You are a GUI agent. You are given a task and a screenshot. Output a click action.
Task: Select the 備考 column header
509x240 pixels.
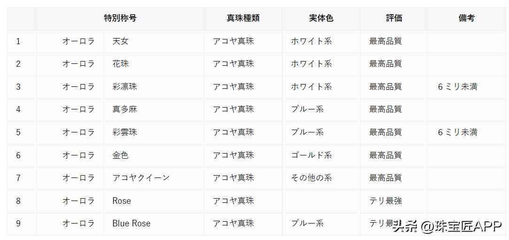[x=466, y=18]
